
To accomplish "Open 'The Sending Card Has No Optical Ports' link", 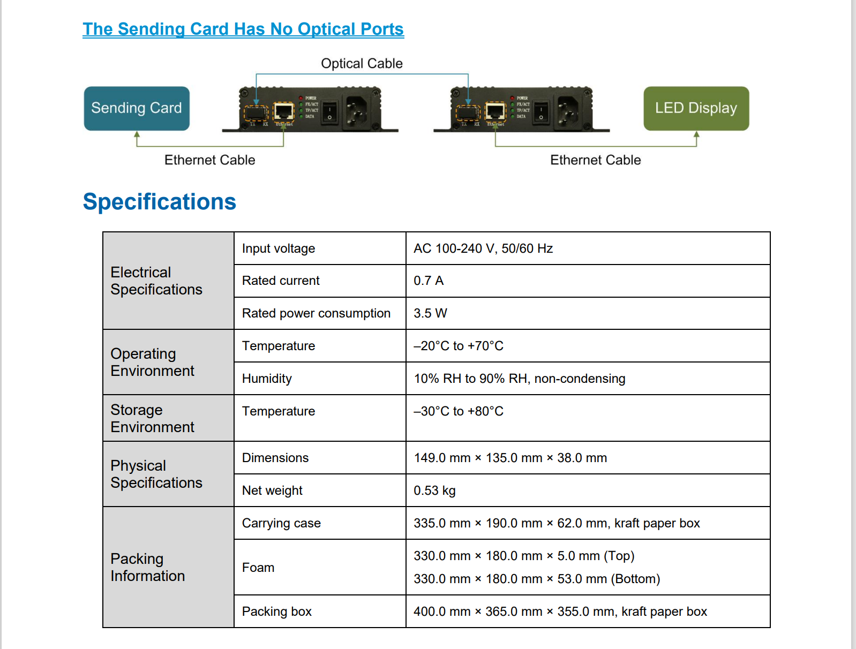I will [x=243, y=29].
